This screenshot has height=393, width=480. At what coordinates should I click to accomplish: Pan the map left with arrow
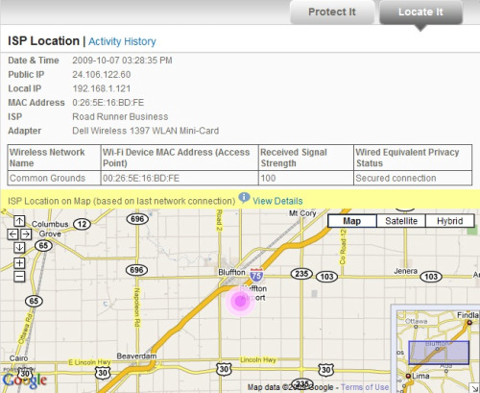[x=12, y=234]
